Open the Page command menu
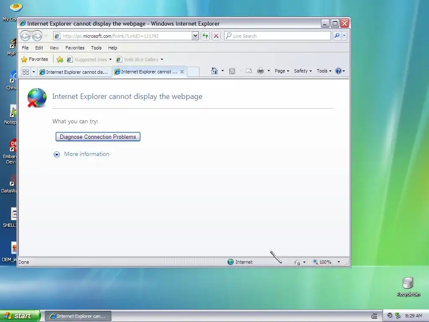429x322 pixels. (x=282, y=71)
